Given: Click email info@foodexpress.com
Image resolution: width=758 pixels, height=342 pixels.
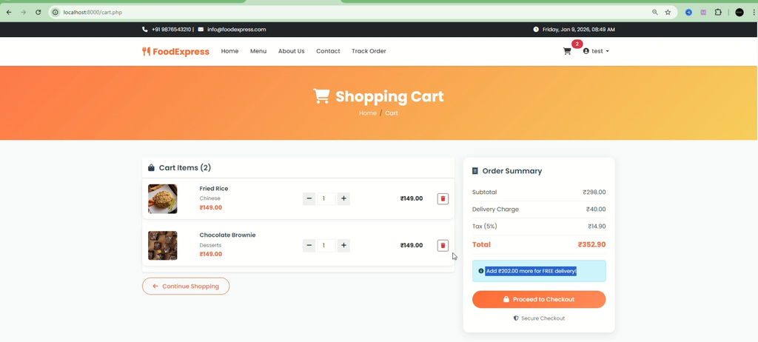Looking at the screenshot, I should click(236, 30).
